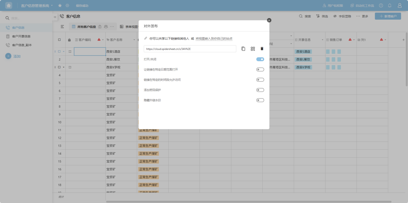Star the 客户信息管理系统 app
This screenshot has height=203, width=408.
(60, 5)
